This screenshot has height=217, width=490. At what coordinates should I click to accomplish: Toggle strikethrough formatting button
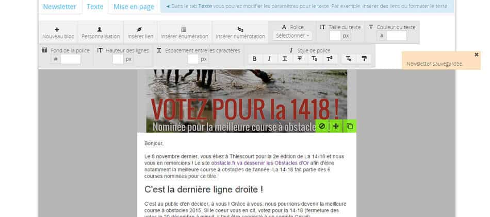[299, 59]
